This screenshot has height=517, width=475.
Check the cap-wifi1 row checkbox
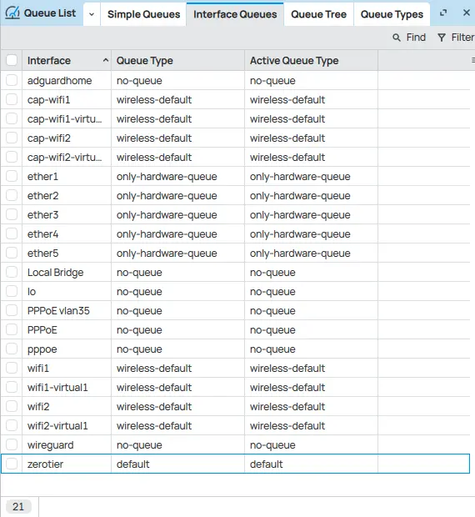pyautogui.click(x=12, y=99)
